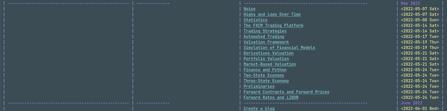This screenshot has height=111, width=447.
Task: Open Forward Rates and LIBOR link
Action: (x=271, y=98)
